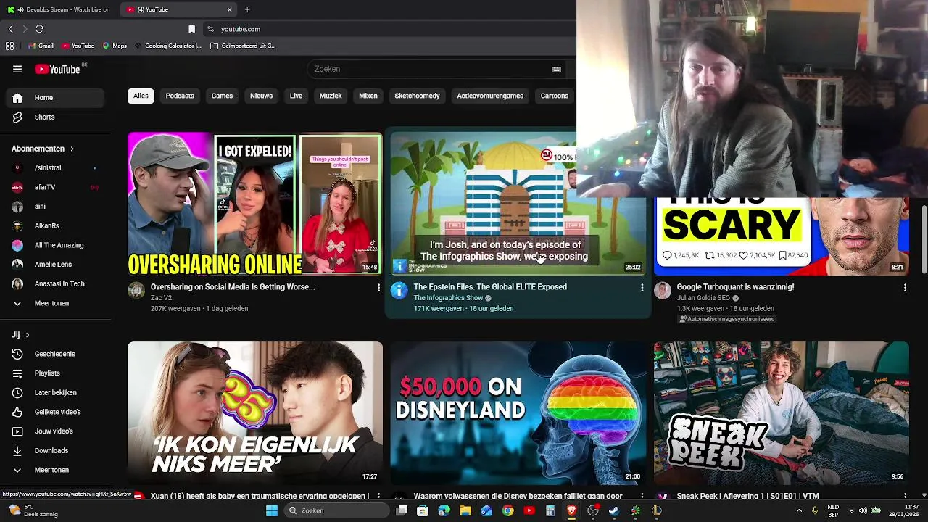Image resolution: width=928 pixels, height=522 pixels.
Task: Expand Meer tonen below Downloads
Action: [54, 470]
